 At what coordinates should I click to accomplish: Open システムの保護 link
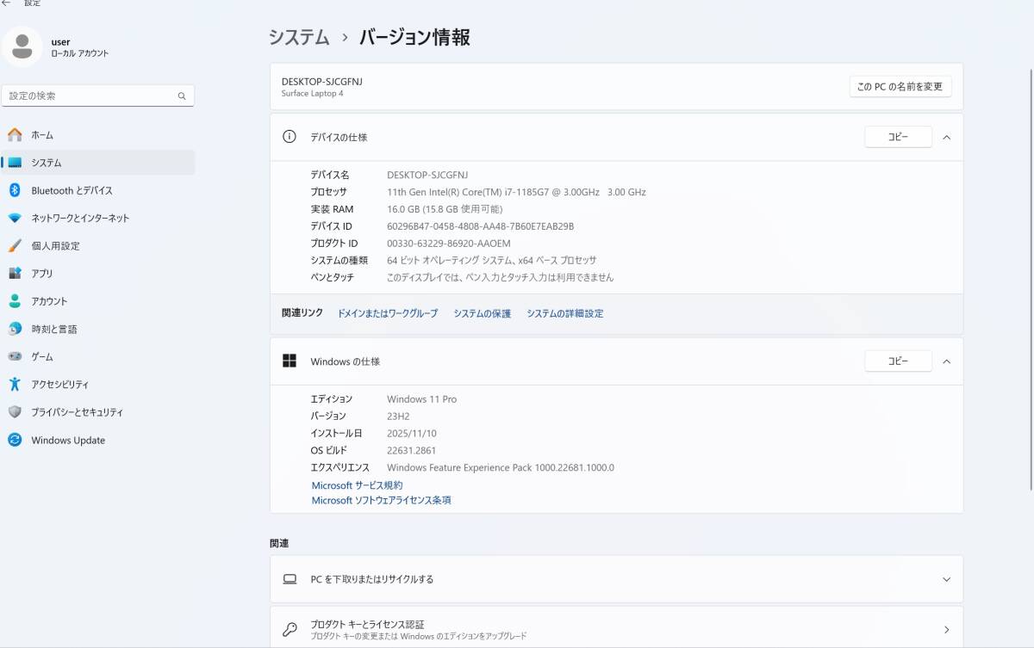point(483,313)
